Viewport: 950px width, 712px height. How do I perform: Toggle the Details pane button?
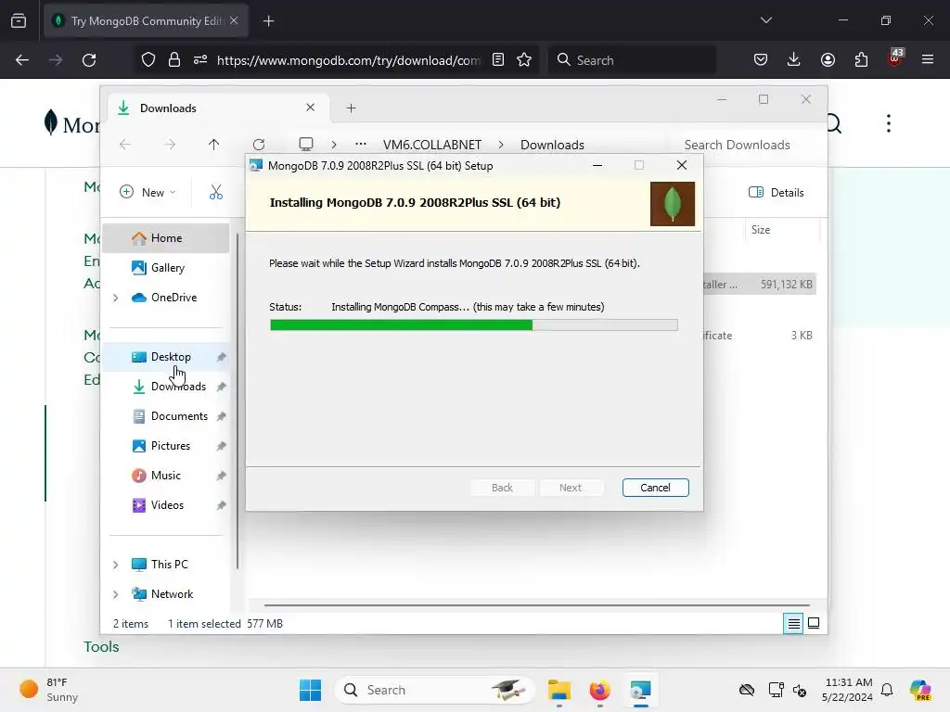[777, 193]
